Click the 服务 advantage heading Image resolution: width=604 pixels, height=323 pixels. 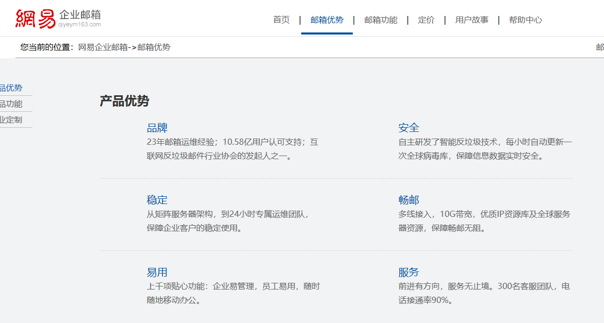[409, 272]
